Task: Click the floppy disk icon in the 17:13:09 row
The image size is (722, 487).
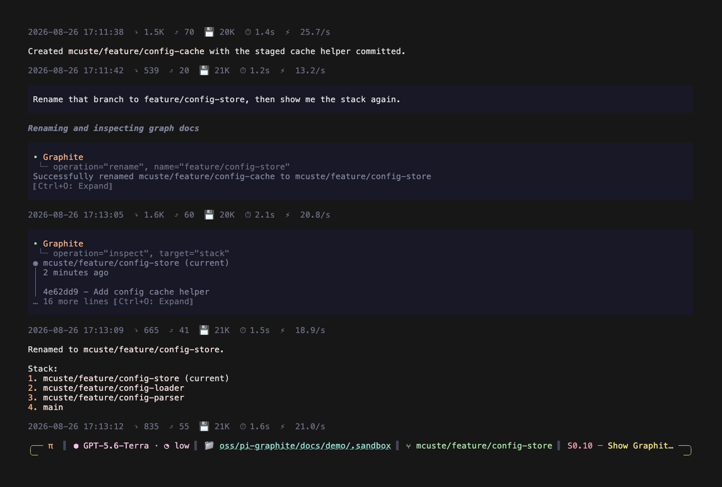Action: tap(204, 330)
